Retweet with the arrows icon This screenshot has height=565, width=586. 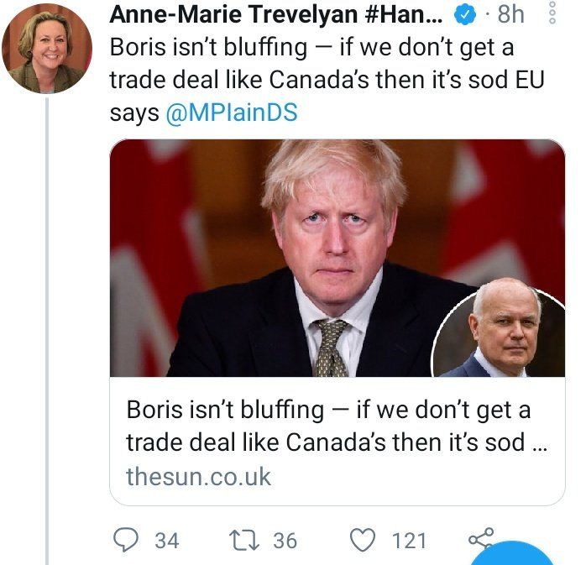tap(243, 541)
